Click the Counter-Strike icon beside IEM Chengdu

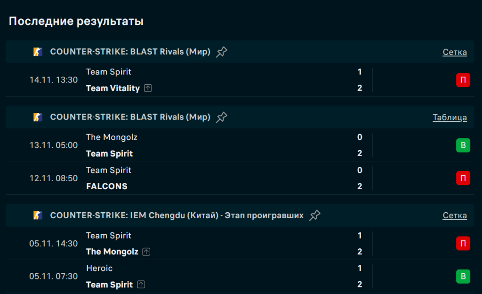(38, 215)
